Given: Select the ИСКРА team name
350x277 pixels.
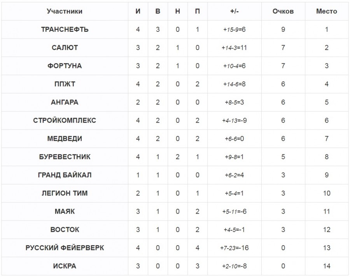Looking at the screenshot, I should click(x=65, y=266).
